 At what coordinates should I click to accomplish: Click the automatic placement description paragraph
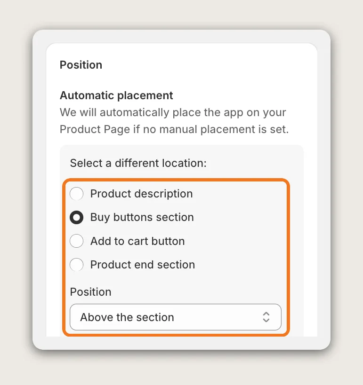(174, 121)
